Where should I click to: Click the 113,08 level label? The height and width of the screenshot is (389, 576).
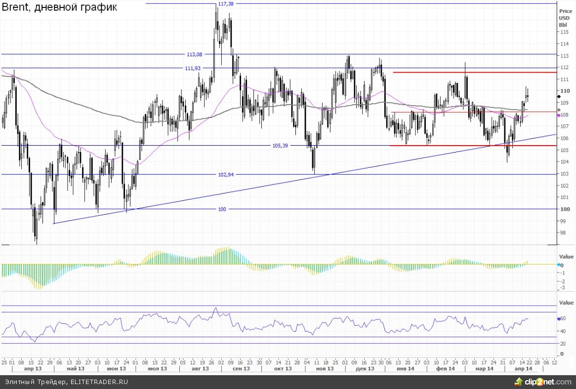click(x=195, y=55)
